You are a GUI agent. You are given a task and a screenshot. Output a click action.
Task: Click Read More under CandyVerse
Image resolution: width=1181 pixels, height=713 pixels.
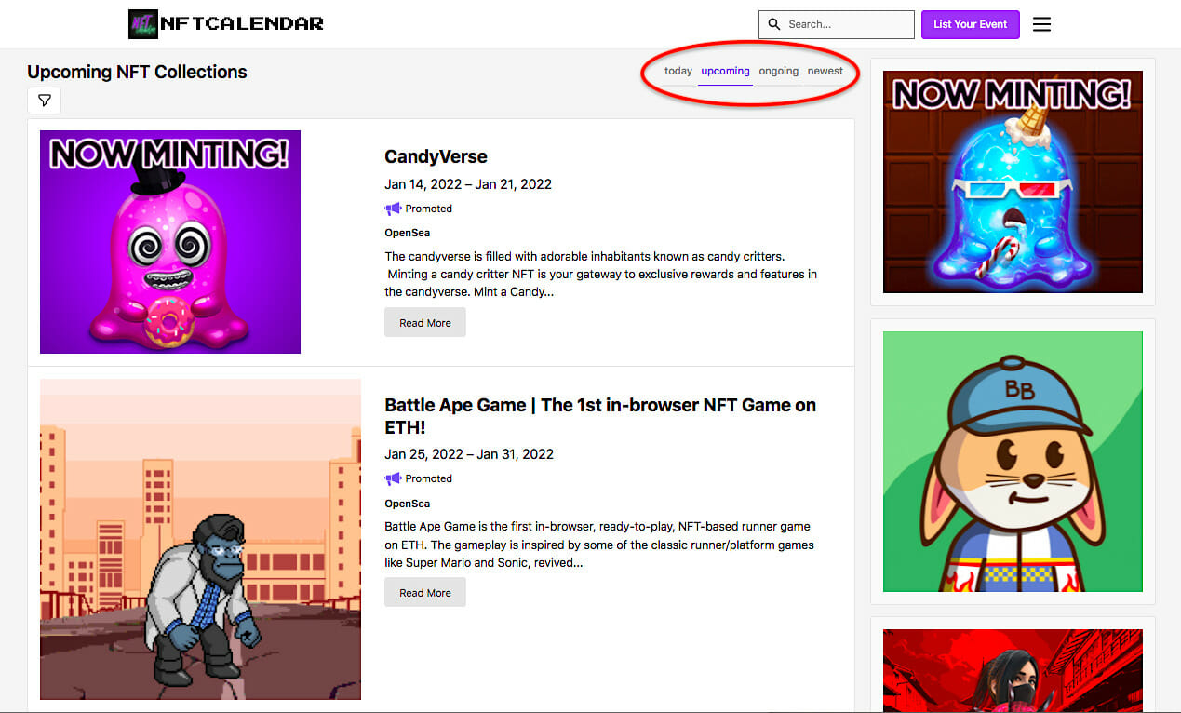(x=425, y=323)
